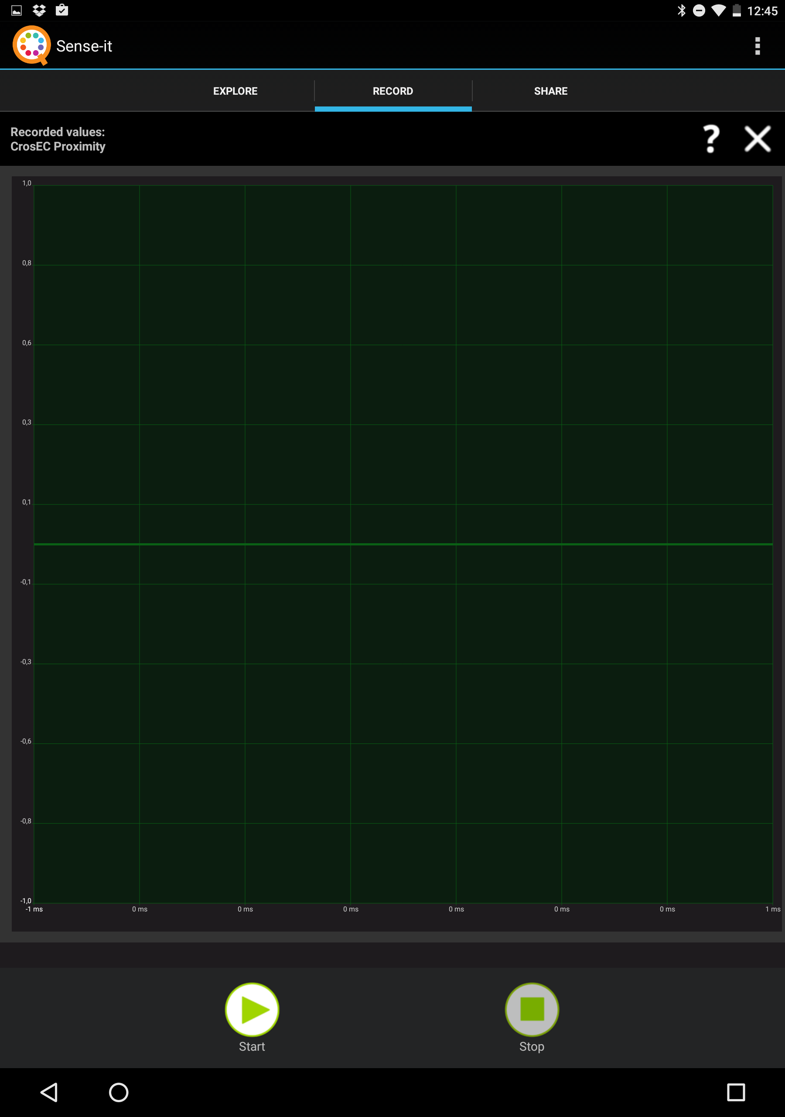Tap the '-1,0' y-axis label
The height and width of the screenshot is (1117, 785).
click(x=26, y=901)
